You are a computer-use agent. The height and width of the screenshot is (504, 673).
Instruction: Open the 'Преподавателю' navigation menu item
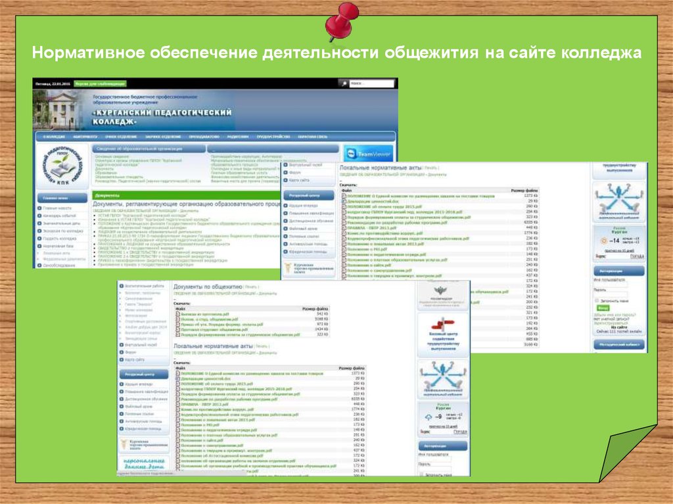204,137
